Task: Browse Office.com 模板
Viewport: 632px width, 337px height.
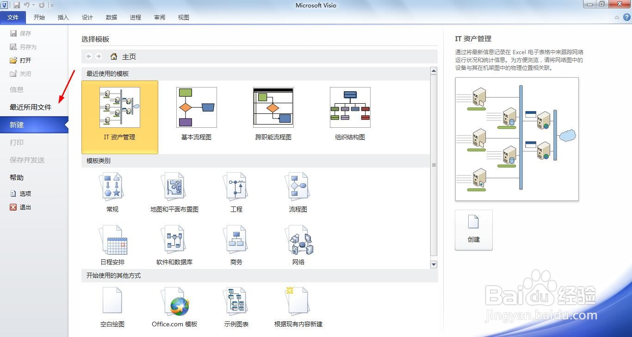Action: coord(174,307)
